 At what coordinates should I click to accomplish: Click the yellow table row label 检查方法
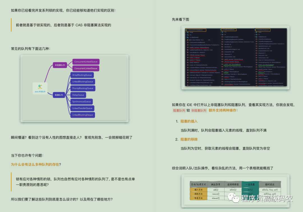199,198
